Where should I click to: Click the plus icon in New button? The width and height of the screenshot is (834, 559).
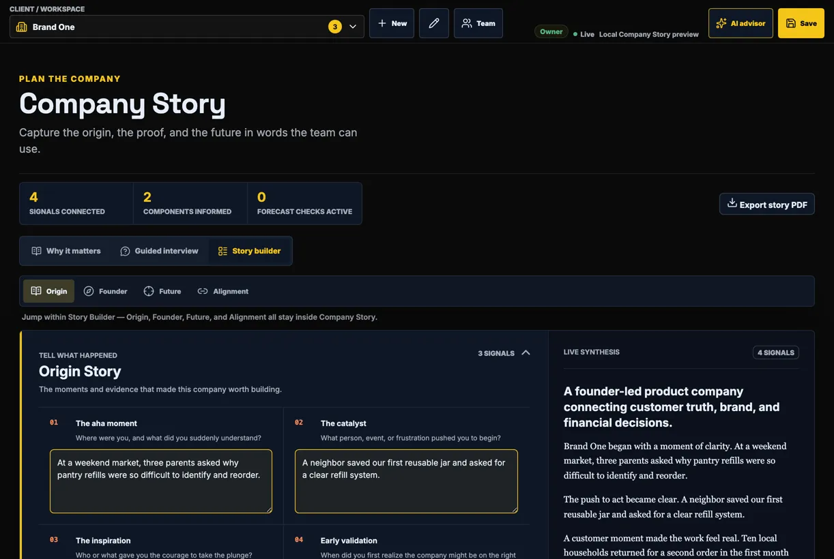382,23
